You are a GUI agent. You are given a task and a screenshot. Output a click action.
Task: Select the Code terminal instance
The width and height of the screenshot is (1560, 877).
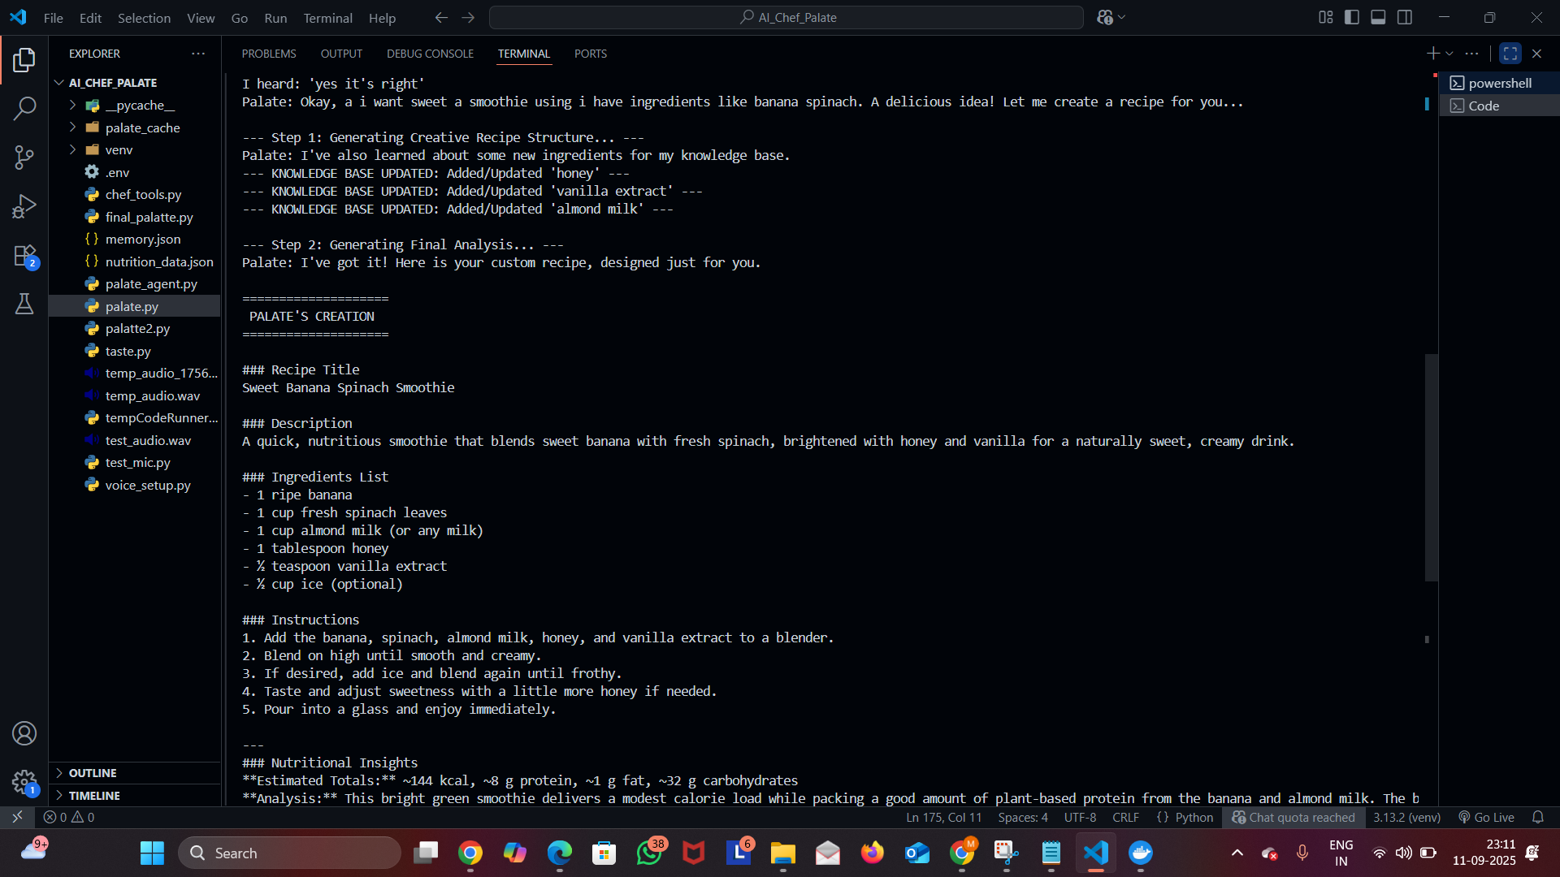[1484, 106]
